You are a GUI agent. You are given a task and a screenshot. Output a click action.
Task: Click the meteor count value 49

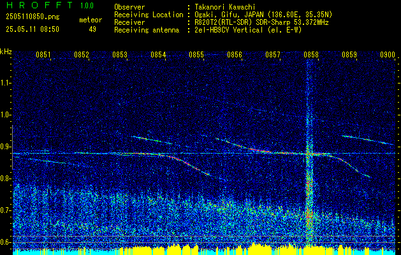[92, 29]
